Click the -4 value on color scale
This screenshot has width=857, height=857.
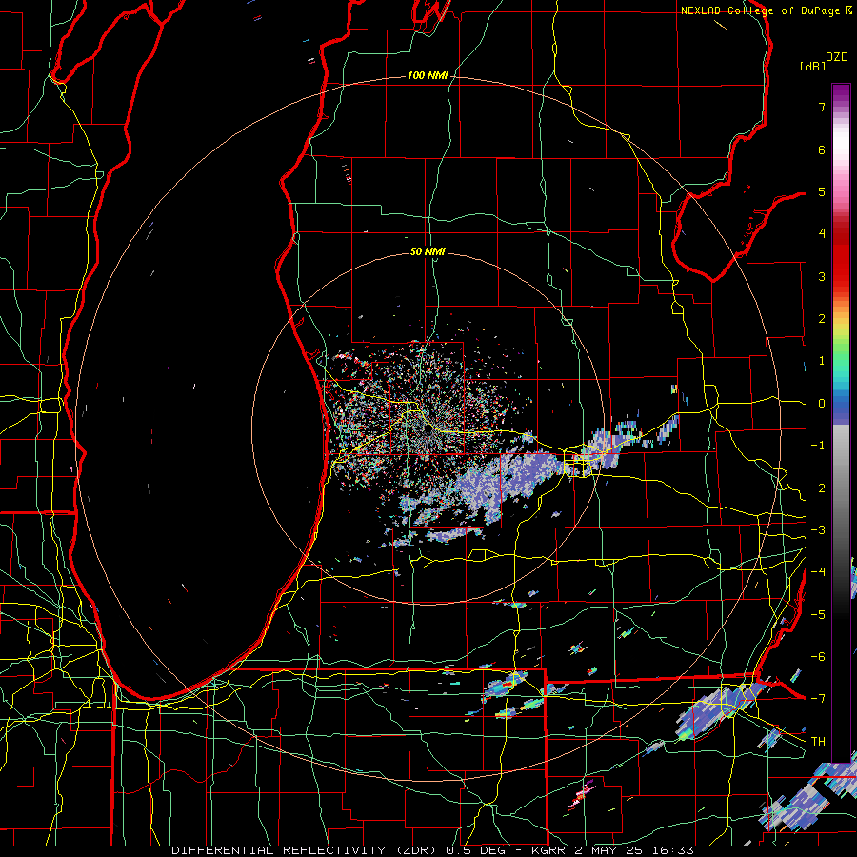point(818,572)
